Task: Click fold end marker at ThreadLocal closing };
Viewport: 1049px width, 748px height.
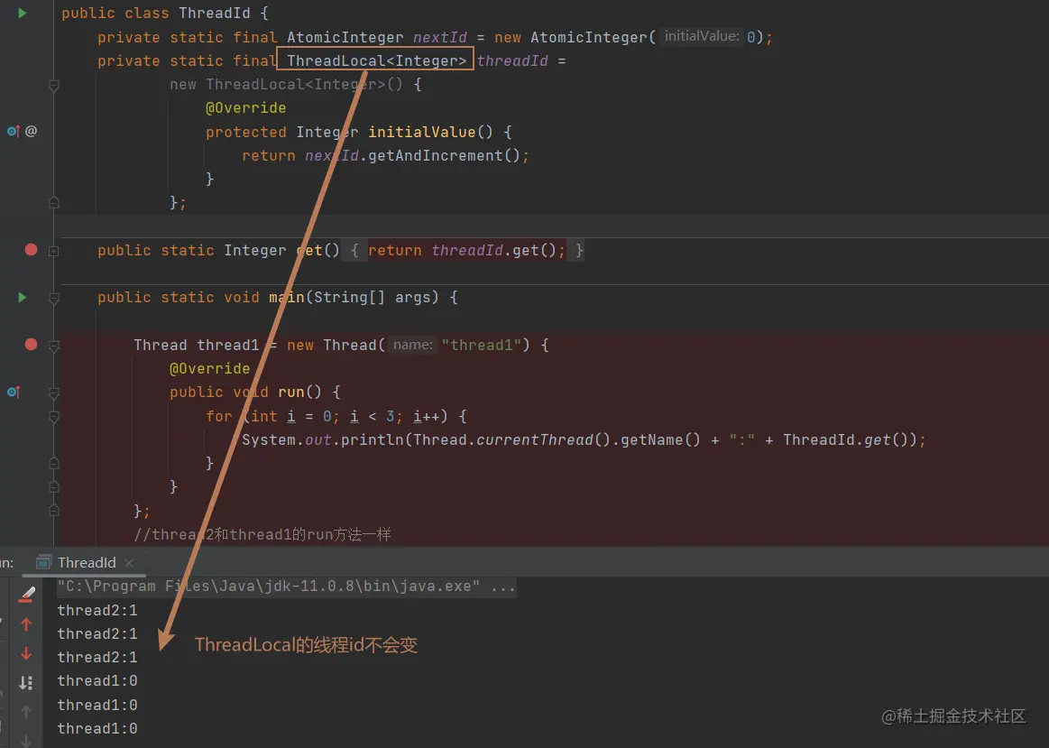Action: click(x=54, y=202)
